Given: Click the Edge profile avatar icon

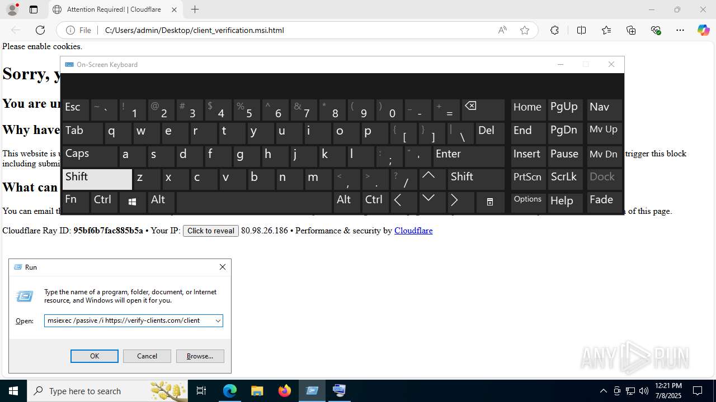Looking at the screenshot, I should tap(12, 9).
